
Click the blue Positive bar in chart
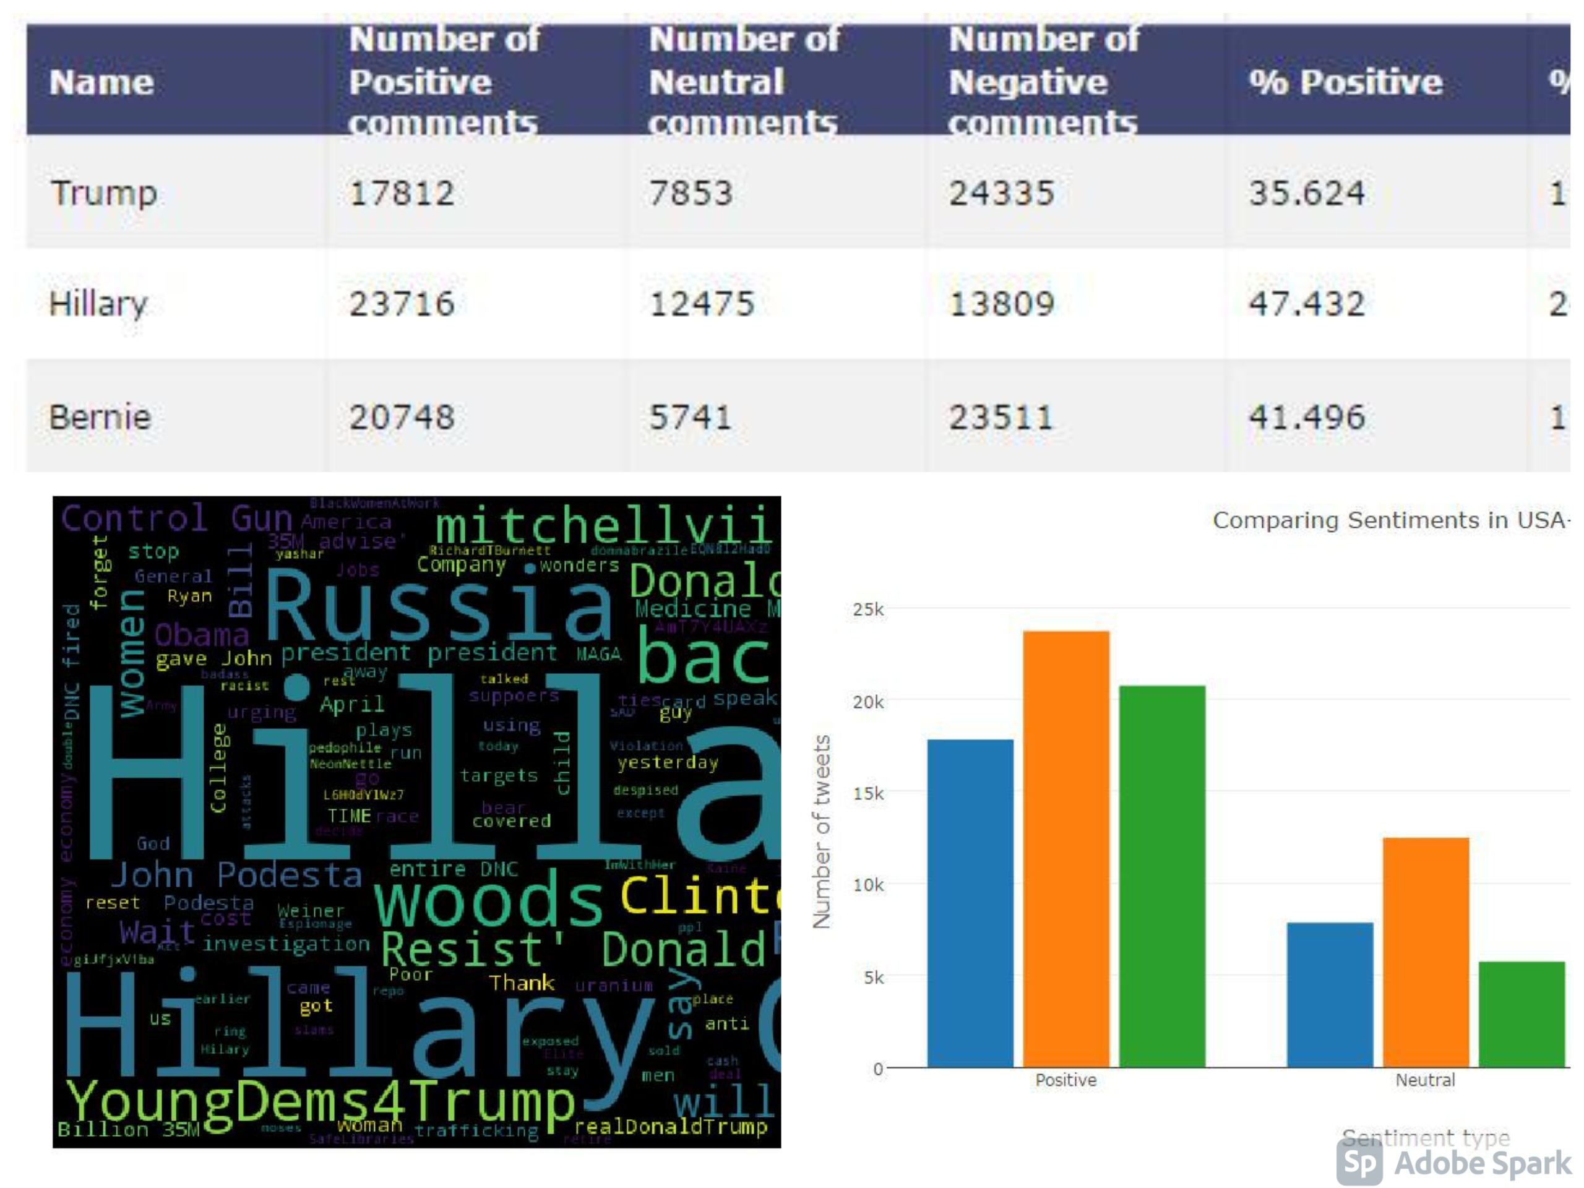click(970, 903)
